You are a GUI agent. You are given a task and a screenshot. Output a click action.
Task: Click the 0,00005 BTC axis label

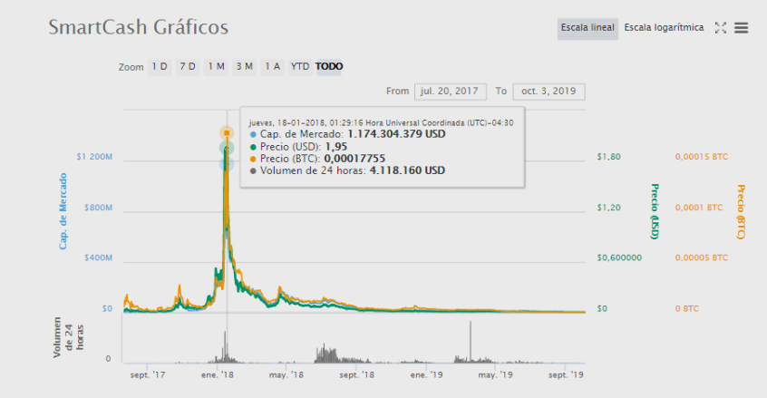[x=702, y=257]
